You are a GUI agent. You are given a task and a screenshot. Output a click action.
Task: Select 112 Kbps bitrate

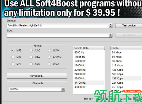coord(126,66)
